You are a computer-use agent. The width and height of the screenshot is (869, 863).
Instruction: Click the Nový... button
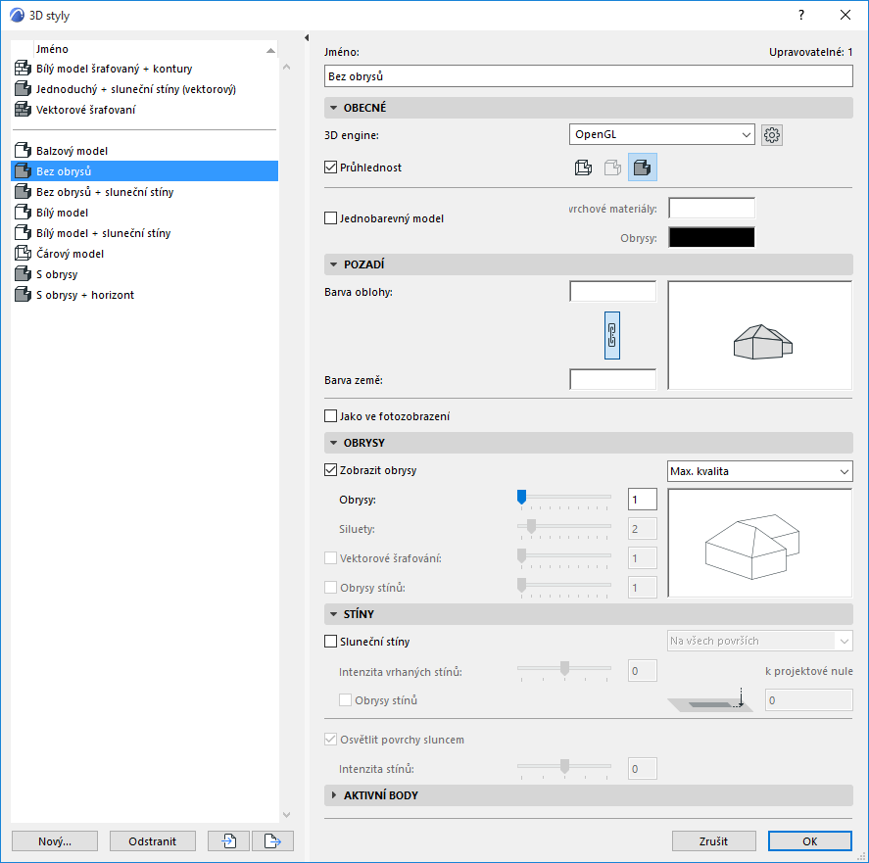[55, 840]
